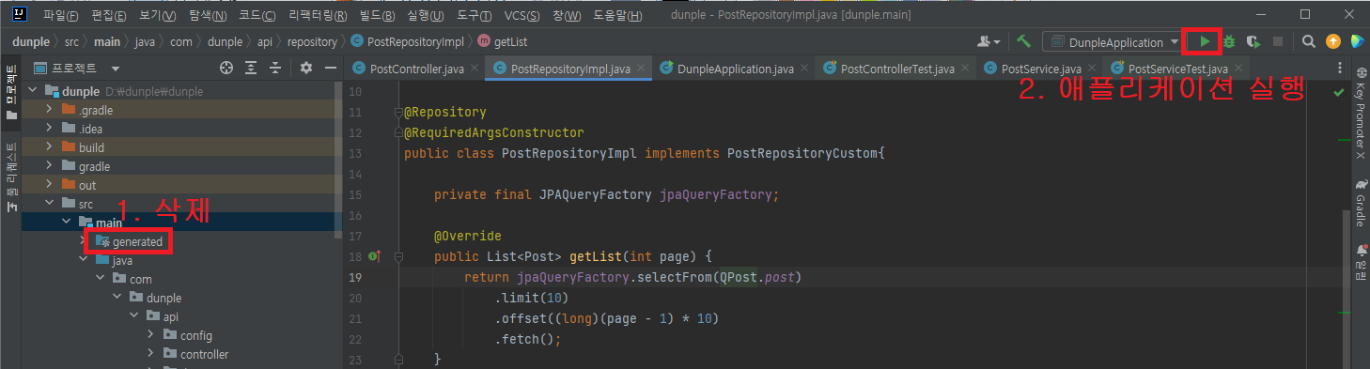Click the IntelliJ logo in title bar

[20, 15]
